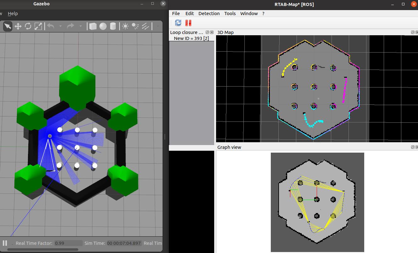
Task: Choose the scale mode tool
Action: (38, 26)
